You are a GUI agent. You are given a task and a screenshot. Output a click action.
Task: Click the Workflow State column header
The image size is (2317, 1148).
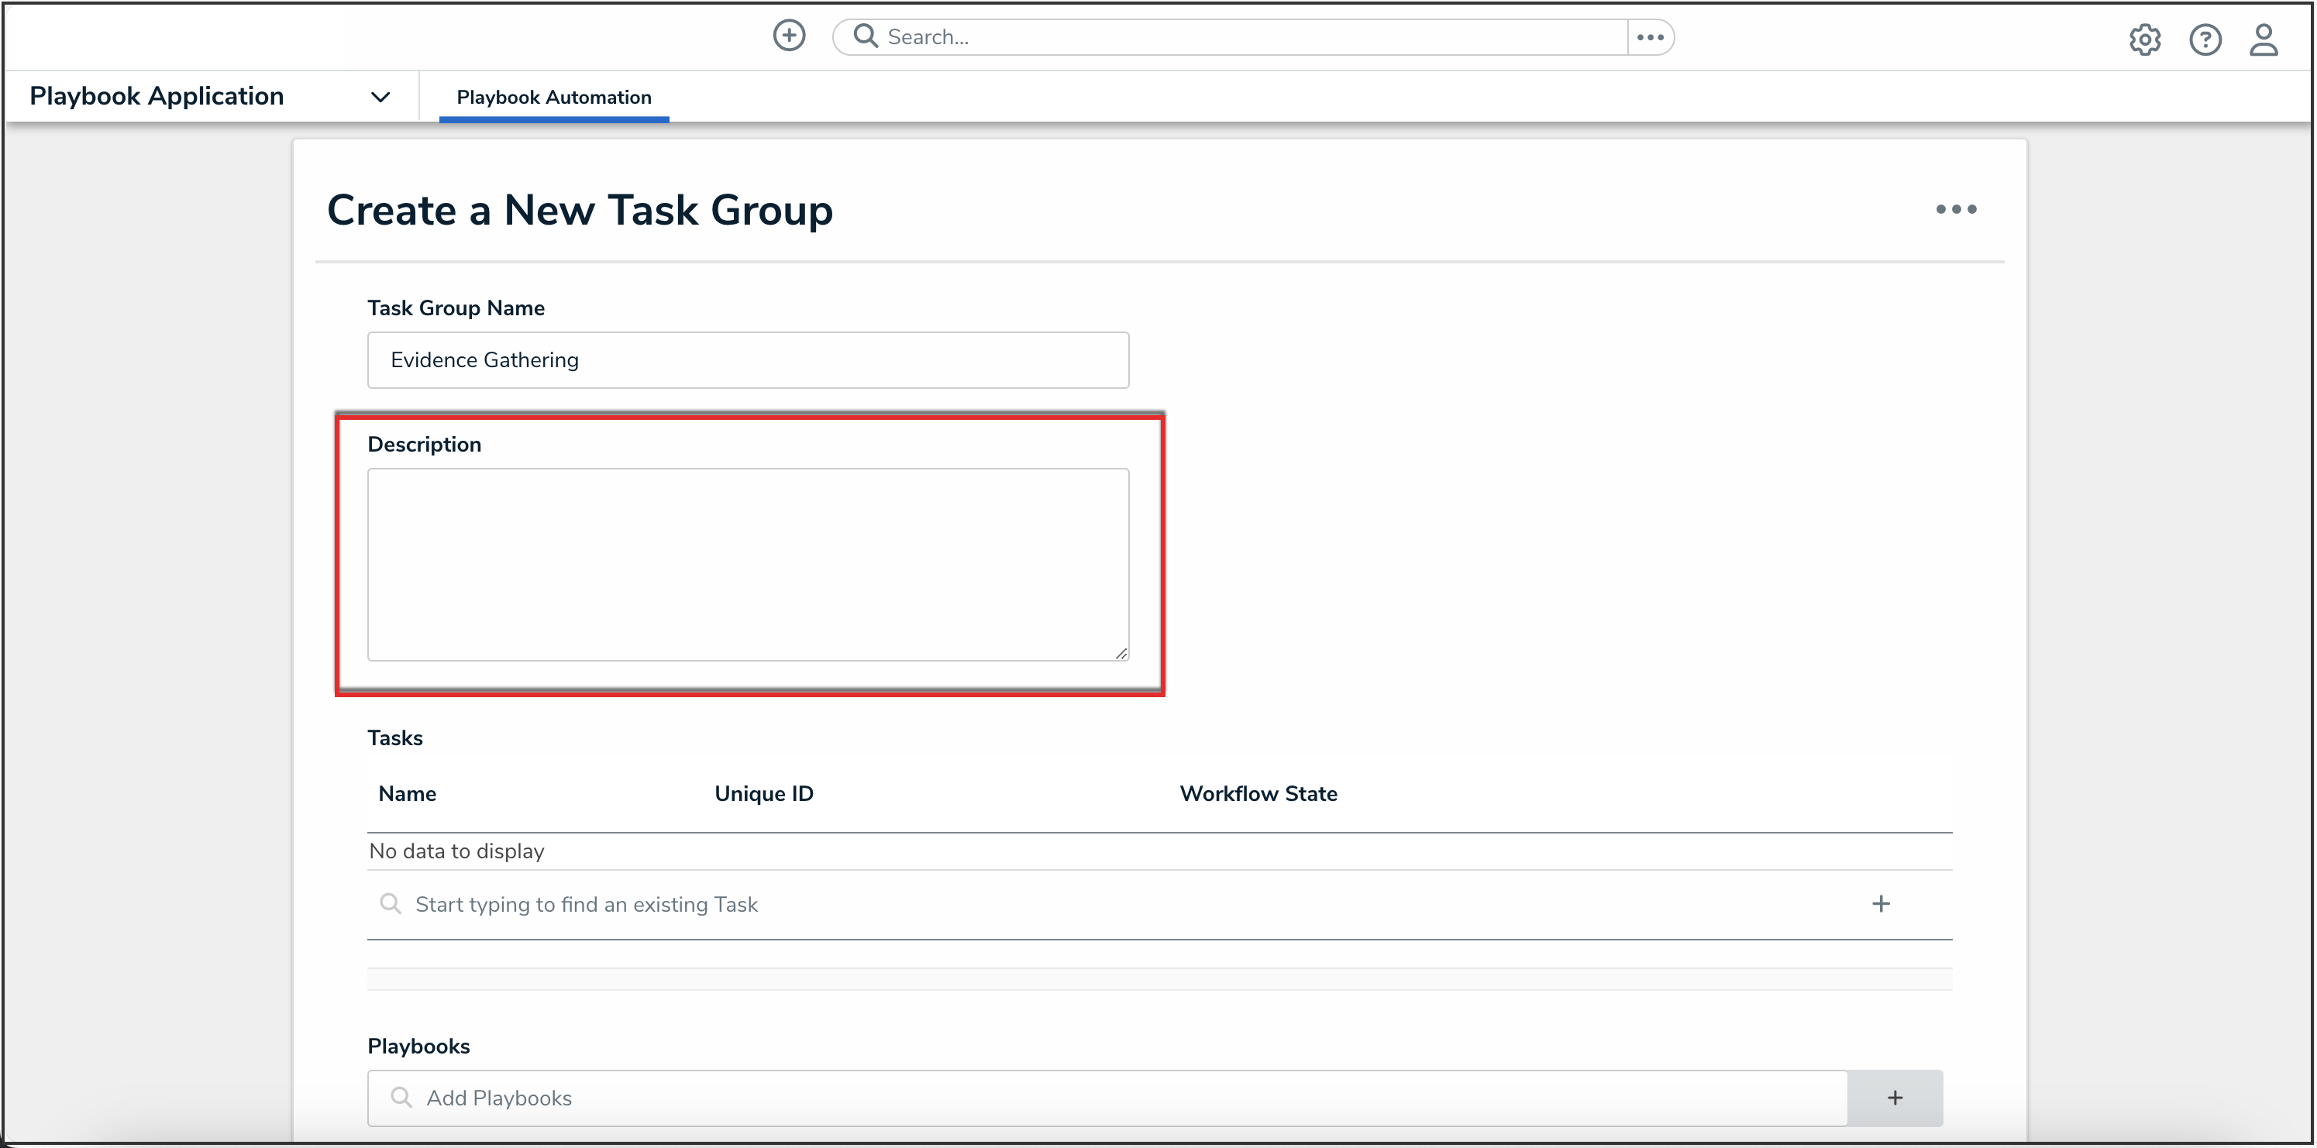[1258, 794]
